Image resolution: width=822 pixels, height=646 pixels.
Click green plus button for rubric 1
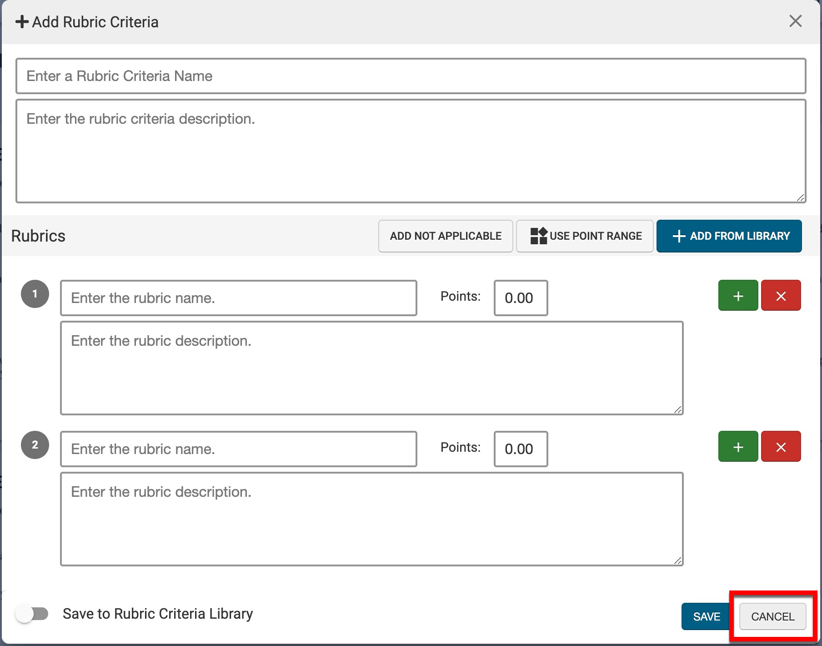point(738,296)
